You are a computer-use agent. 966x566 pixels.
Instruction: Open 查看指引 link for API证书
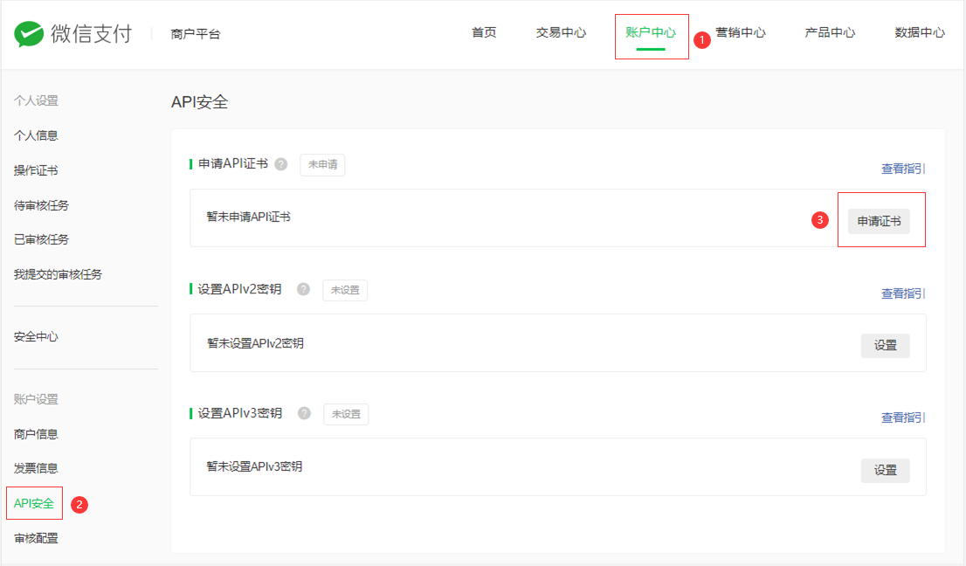903,169
